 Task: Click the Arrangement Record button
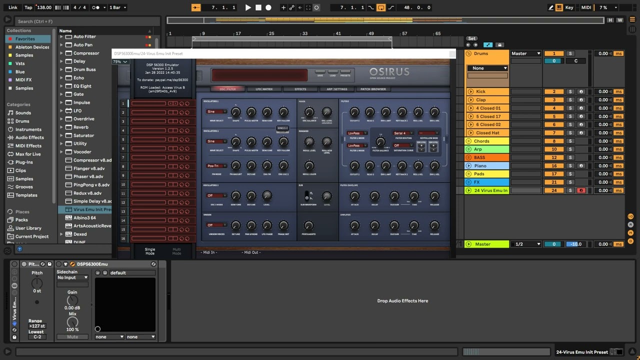[x=268, y=7]
